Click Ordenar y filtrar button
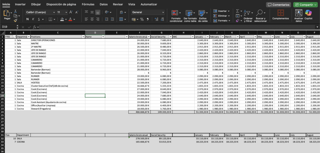This screenshot has height=153, width=320. pos(248,16)
